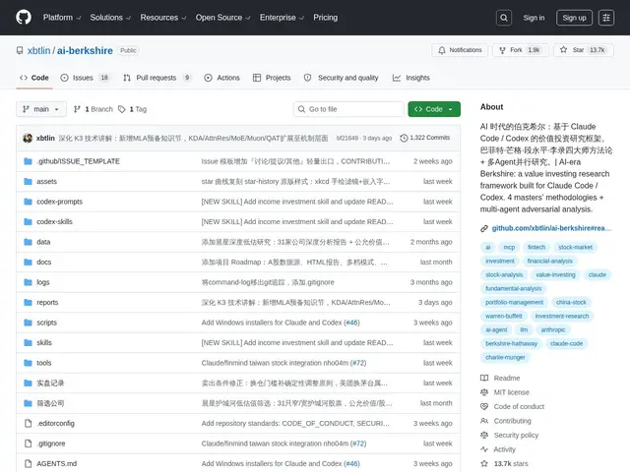Switch to the Pull requests tab
This screenshot has height=472, width=630.
tap(157, 78)
